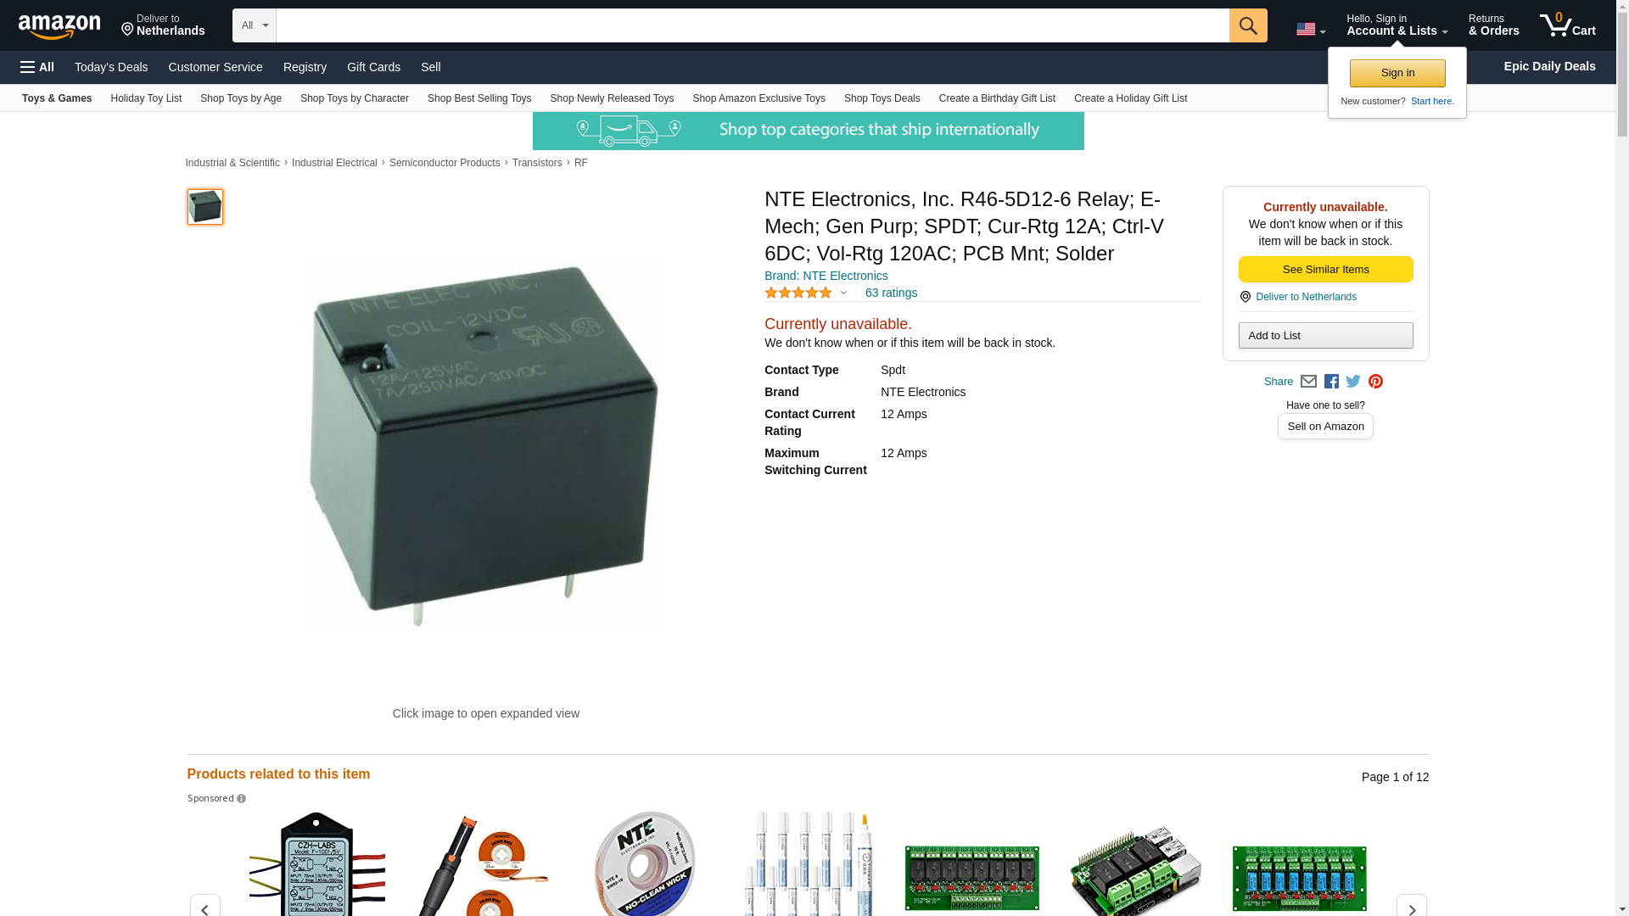1629x916 pixels.
Task: Go to next related products page
Action: point(1411,908)
